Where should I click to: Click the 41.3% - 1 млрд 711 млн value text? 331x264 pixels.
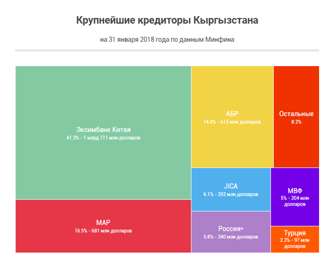[103, 138]
